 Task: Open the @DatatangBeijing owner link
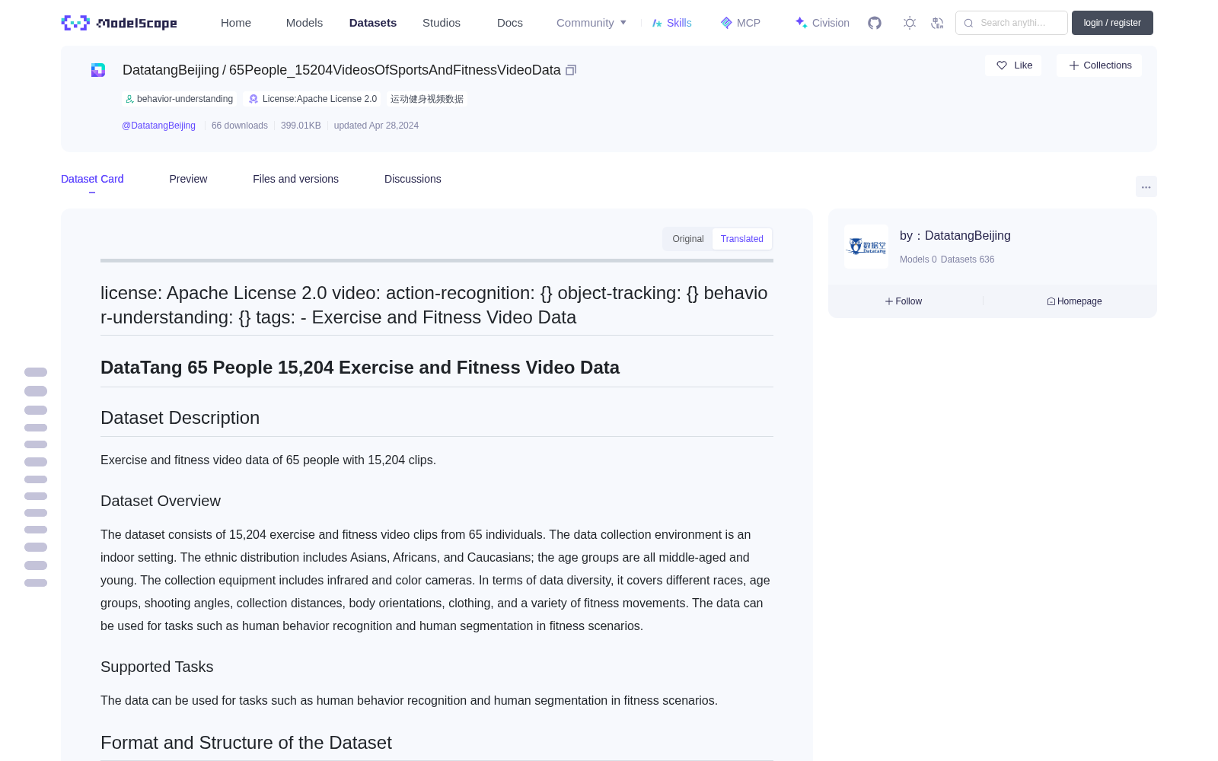click(x=158, y=126)
